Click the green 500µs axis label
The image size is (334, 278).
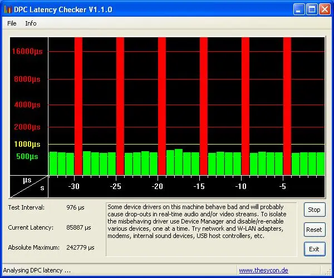27,157
